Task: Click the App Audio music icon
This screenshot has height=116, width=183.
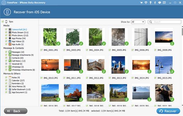Action: click(10, 44)
